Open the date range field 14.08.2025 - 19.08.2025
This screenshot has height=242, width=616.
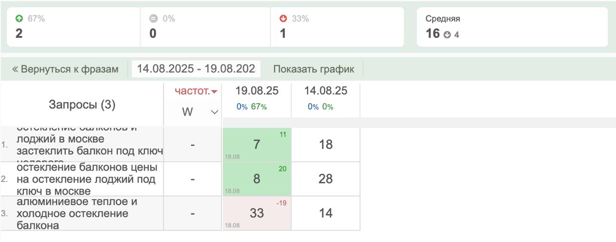coord(196,69)
